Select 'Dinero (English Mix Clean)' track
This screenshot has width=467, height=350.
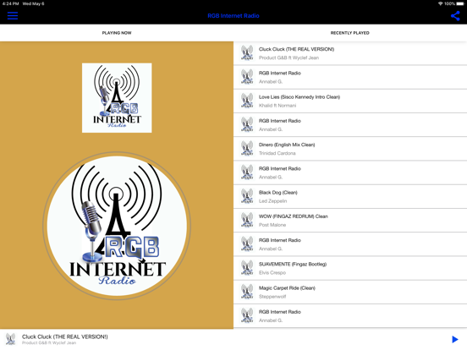(x=287, y=145)
